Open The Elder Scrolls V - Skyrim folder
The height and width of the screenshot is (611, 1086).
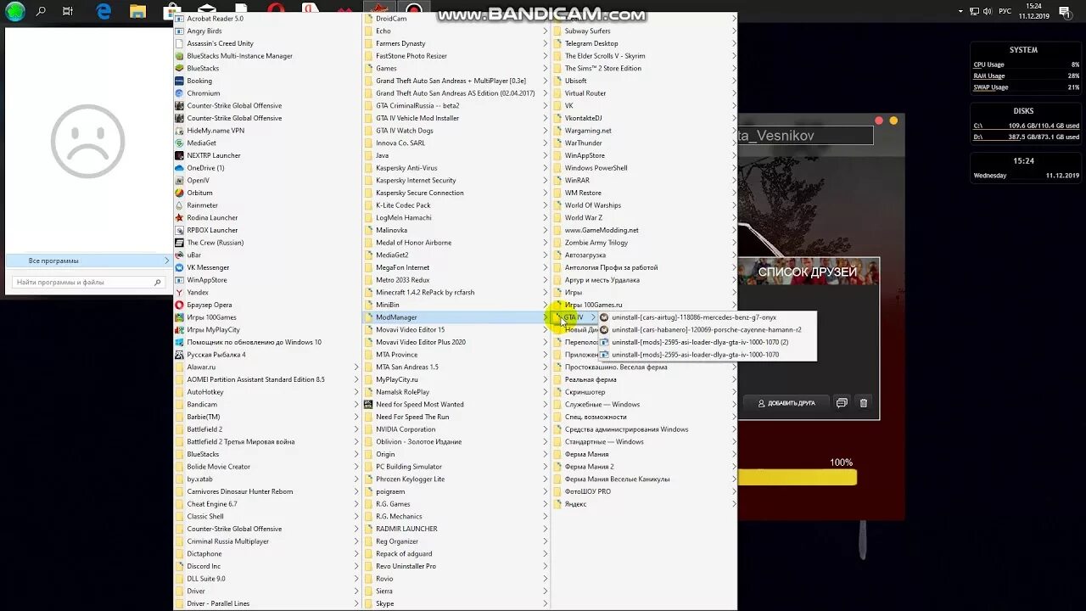click(x=645, y=56)
